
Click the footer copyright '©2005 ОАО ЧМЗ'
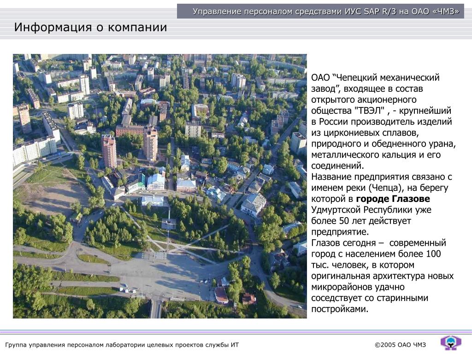tap(400, 345)
